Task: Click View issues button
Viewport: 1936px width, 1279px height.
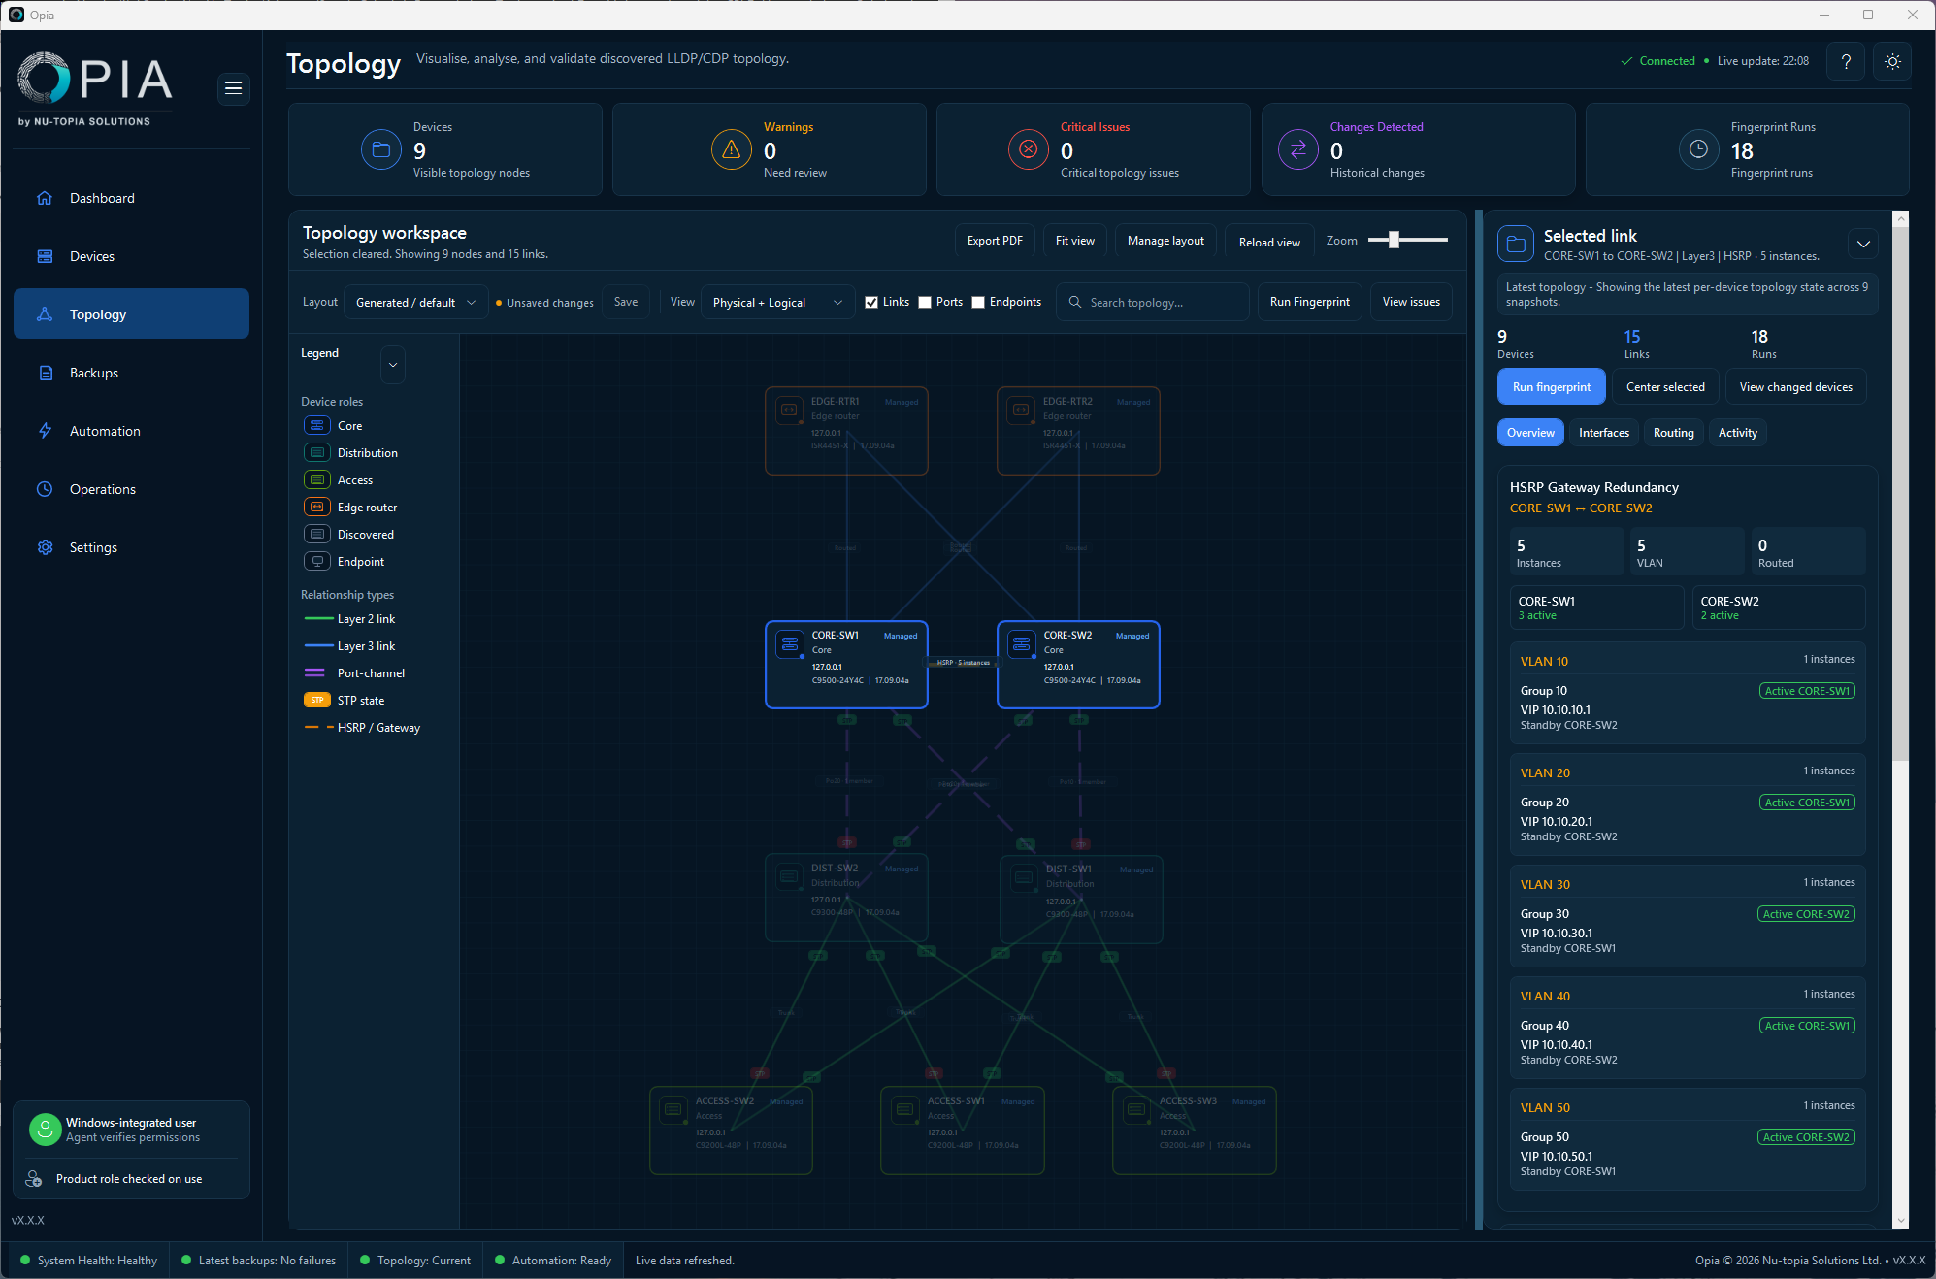Action: click(x=1411, y=303)
